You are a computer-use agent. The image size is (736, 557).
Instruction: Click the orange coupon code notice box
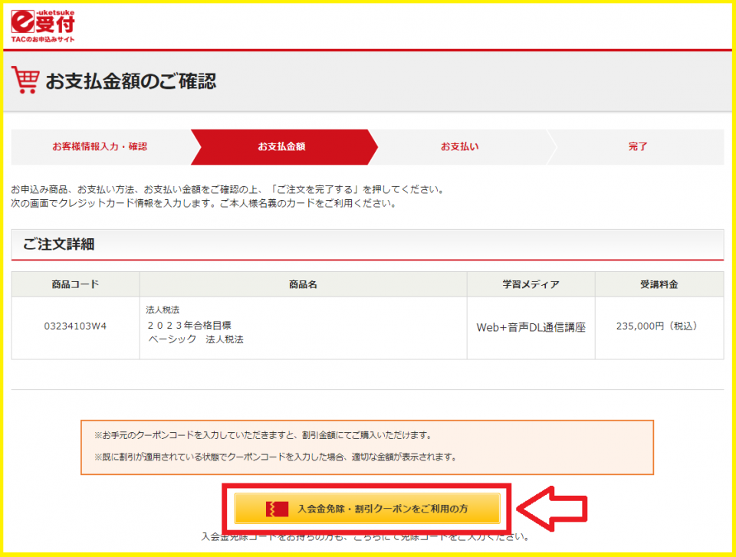coord(367,447)
